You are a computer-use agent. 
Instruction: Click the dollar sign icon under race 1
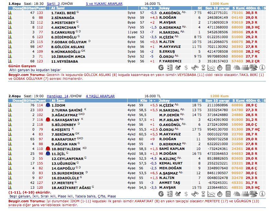tap(186, 68)
